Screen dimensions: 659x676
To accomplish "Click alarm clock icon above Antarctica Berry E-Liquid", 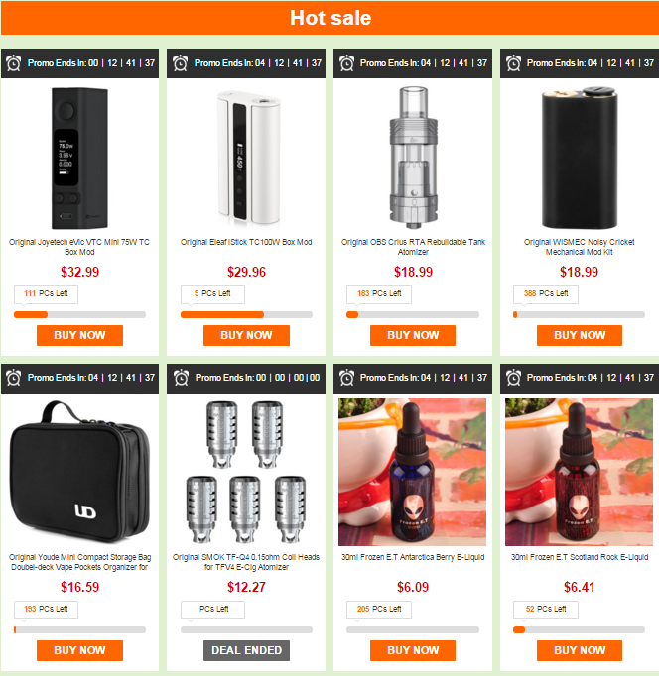I will [347, 378].
